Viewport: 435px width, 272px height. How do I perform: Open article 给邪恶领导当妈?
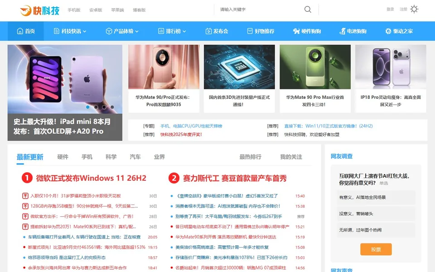67,257
